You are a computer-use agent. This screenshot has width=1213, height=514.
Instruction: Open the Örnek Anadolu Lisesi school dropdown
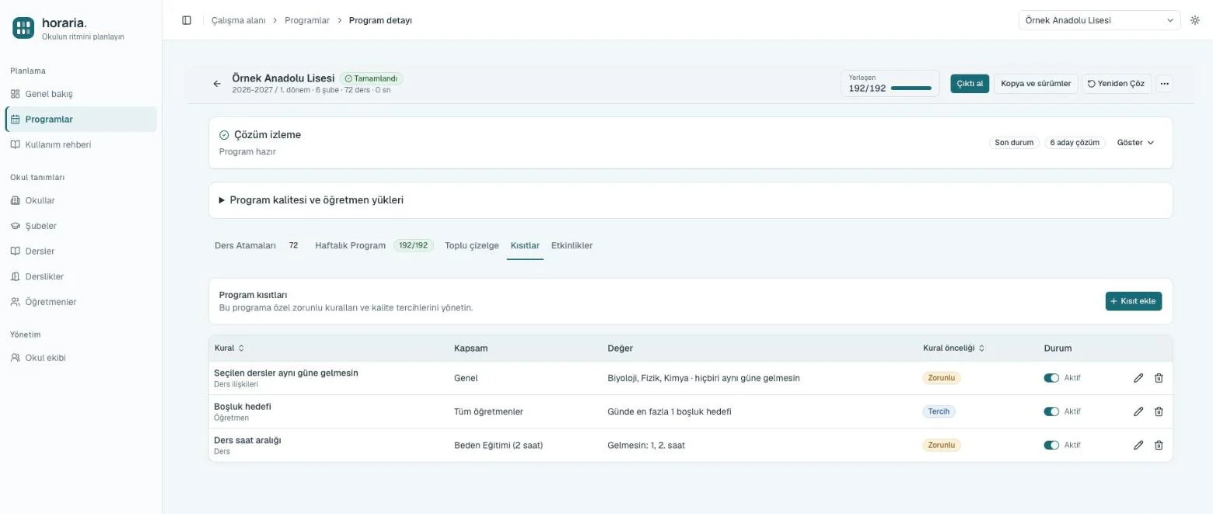pos(1099,20)
